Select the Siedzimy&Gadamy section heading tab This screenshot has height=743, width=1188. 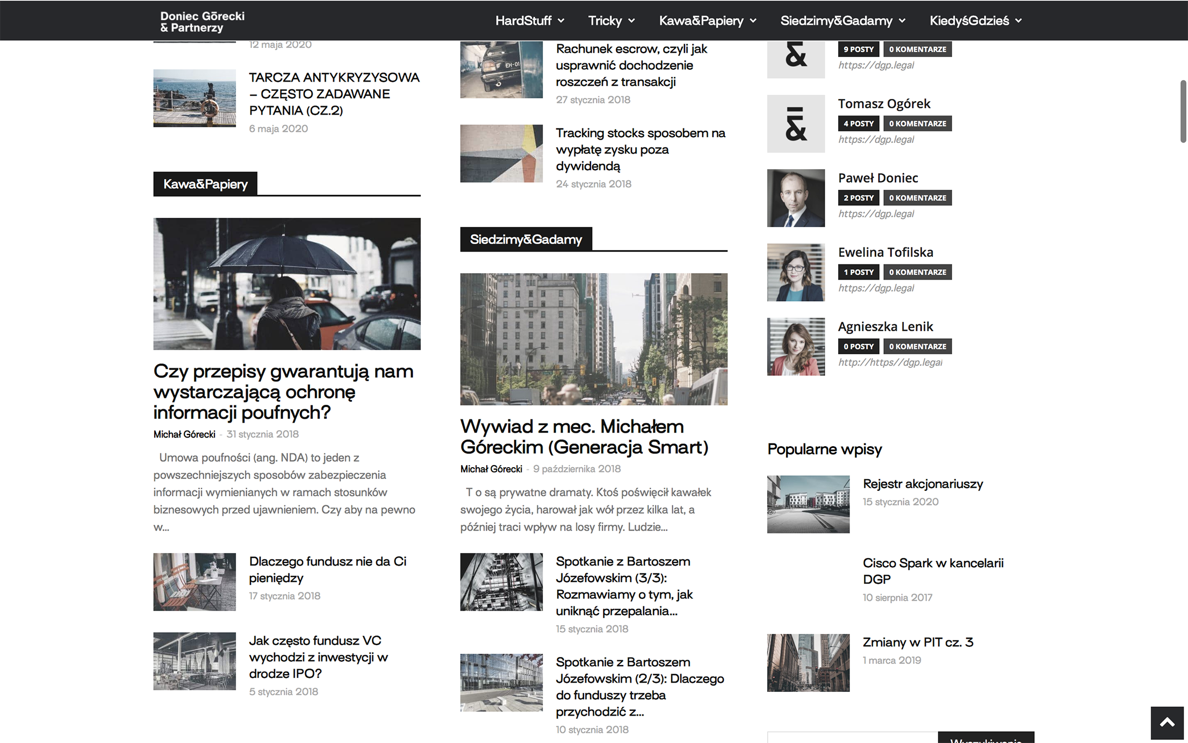[525, 239]
